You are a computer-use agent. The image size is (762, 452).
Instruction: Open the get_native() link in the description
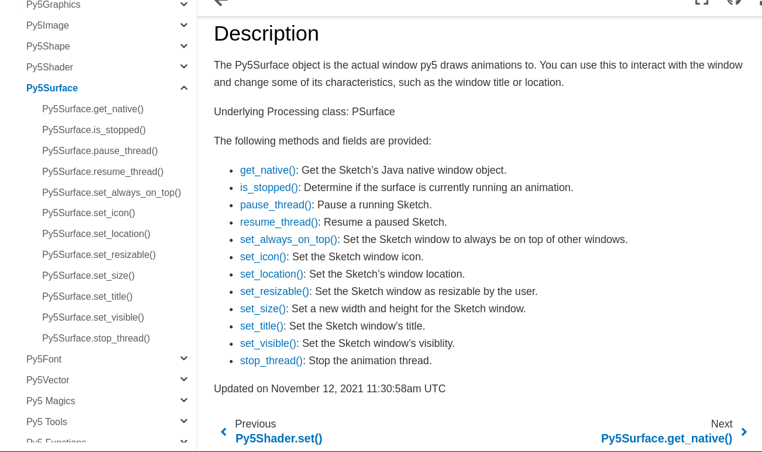click(267, 170)
